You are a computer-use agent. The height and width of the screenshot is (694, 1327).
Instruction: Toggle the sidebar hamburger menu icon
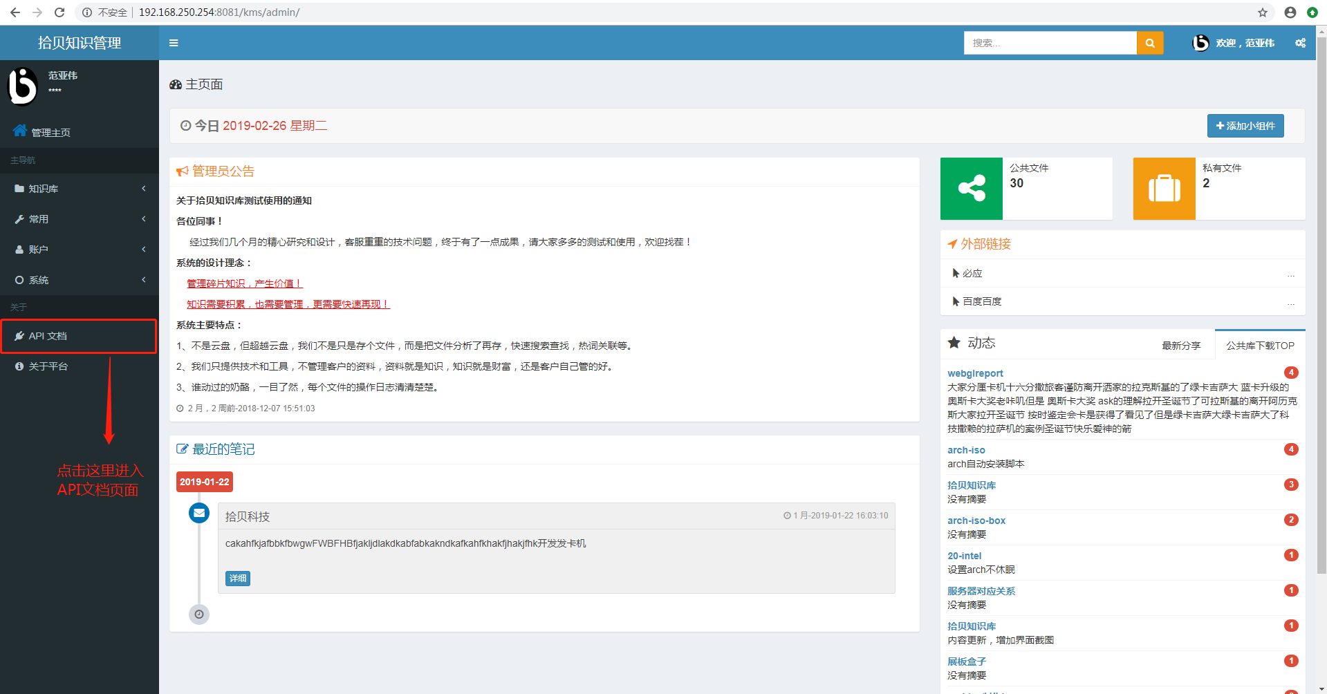[174, 43]
